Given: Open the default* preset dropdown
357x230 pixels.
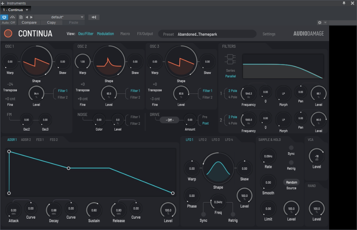Looking at the screenshot, I should [x=59, y=17].
